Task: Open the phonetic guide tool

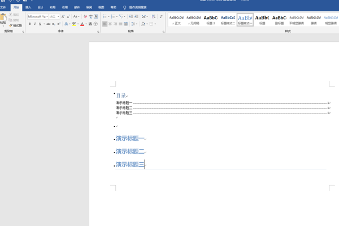Action: point(90,16)
